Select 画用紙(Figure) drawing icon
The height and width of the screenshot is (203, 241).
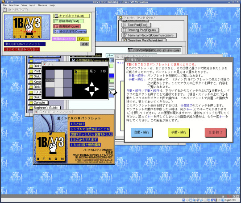[x=67, y=26]
